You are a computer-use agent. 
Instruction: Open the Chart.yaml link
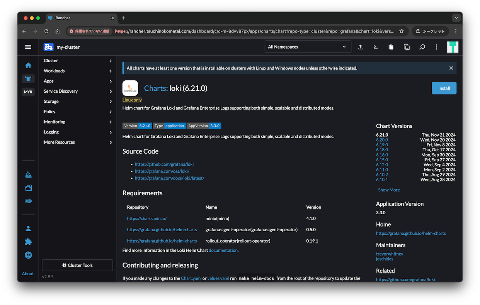click(x=191, y=278)
